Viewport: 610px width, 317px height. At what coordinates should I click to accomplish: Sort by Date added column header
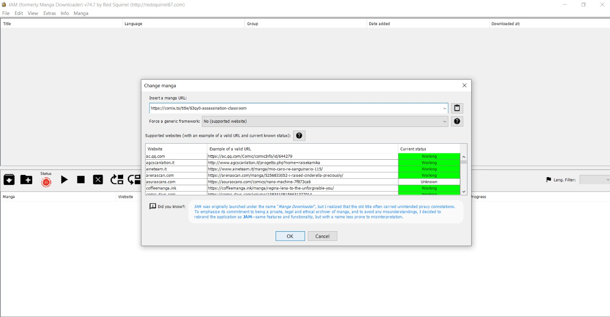(x=428, y=24)
